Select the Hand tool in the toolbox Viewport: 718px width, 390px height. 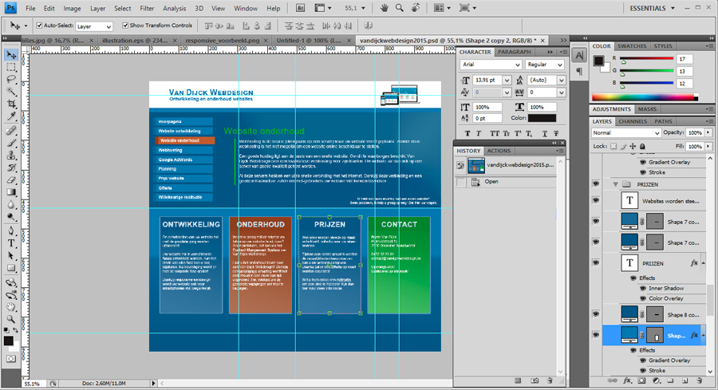pyautogui.click(x=11, y=307)
